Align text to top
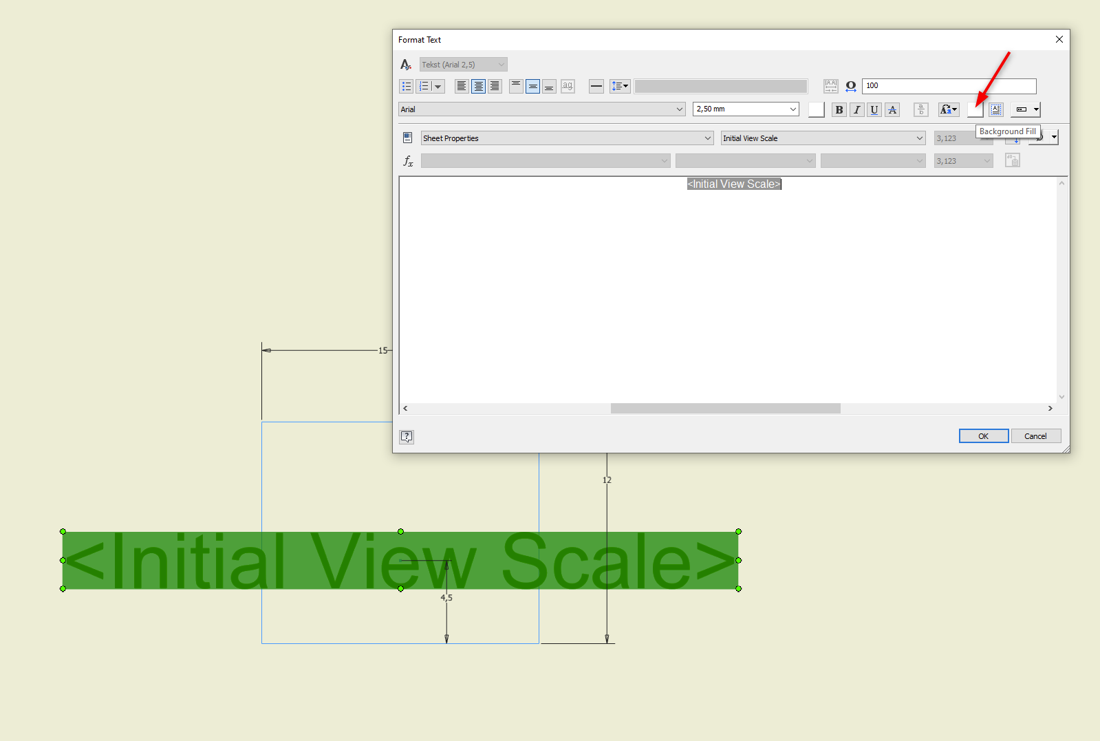 [516, 86]
